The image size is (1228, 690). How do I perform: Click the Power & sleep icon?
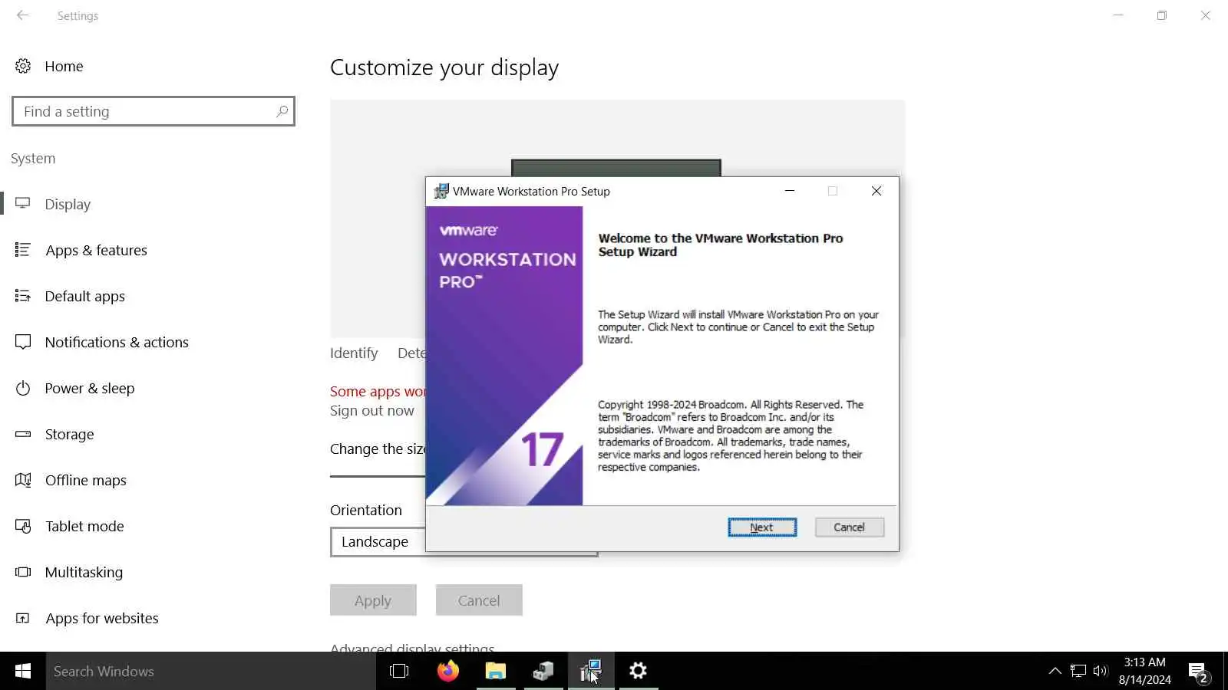[x=23, y=388]
